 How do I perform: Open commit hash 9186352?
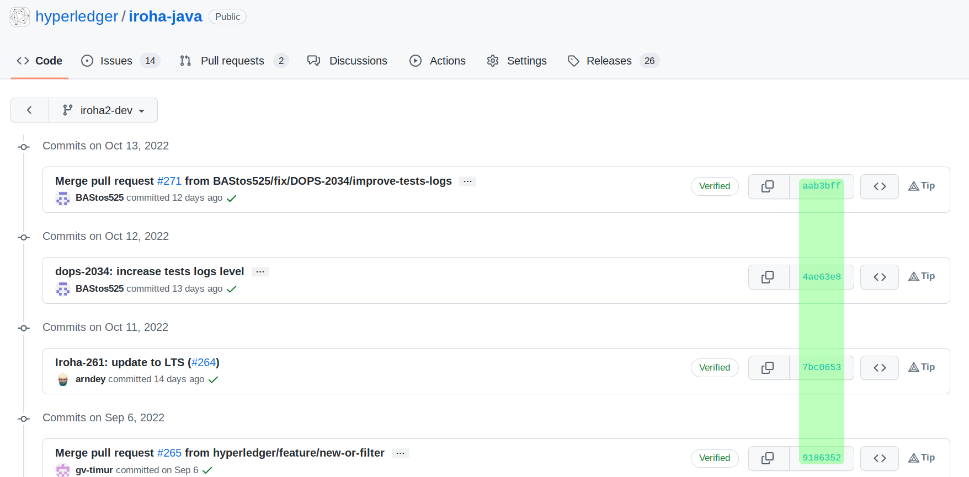coord(821,458)
